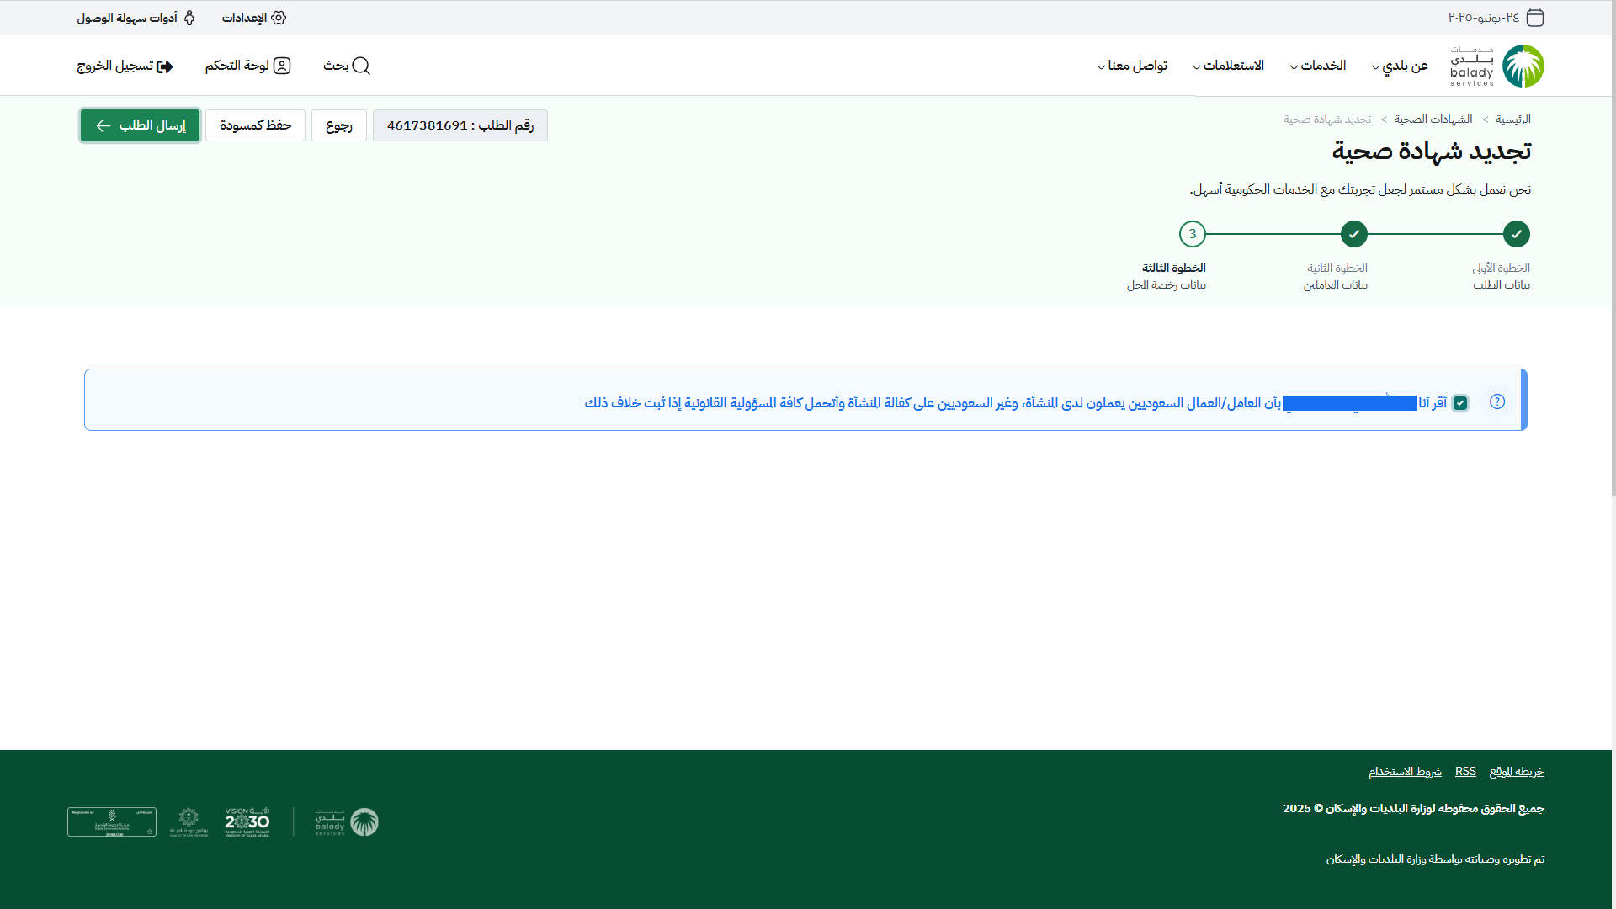Image resolution: width=1616 pixels, height=909 pixels.
Task: Go to completed step two circle
Action: point(1354,234)
